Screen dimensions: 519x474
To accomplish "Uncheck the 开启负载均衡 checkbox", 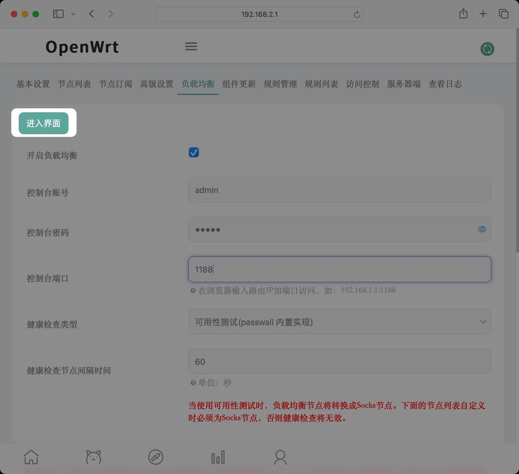I will 194,152.
